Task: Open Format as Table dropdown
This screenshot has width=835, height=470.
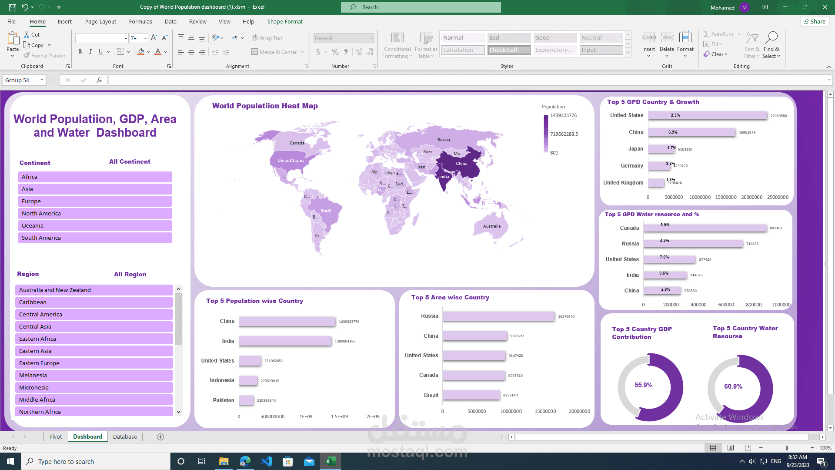Action: click(426, 45)
